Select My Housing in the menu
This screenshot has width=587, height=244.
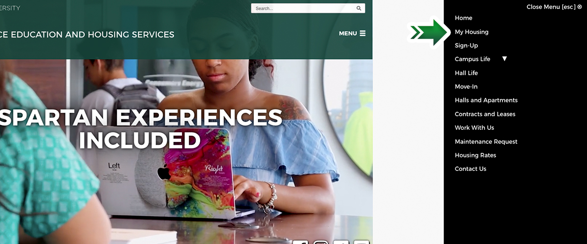click(472, 32)
